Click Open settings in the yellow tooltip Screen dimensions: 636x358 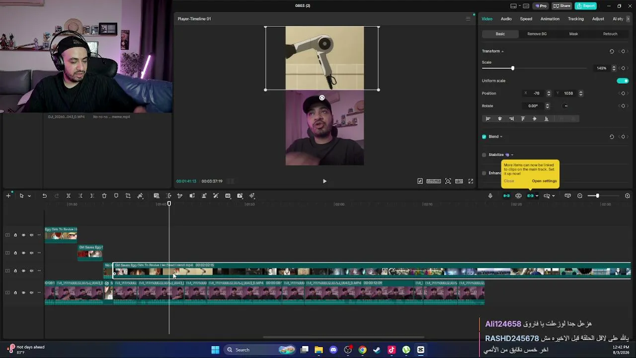(x=544, y=181)
